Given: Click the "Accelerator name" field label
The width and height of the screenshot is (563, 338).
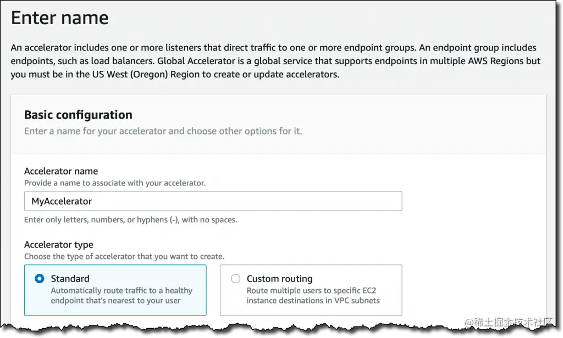Looking at the screenshot, I should (61, 171).
